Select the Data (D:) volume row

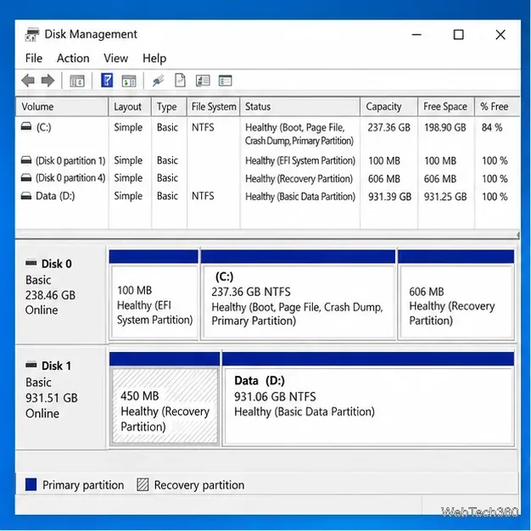[x=267, y=196]
